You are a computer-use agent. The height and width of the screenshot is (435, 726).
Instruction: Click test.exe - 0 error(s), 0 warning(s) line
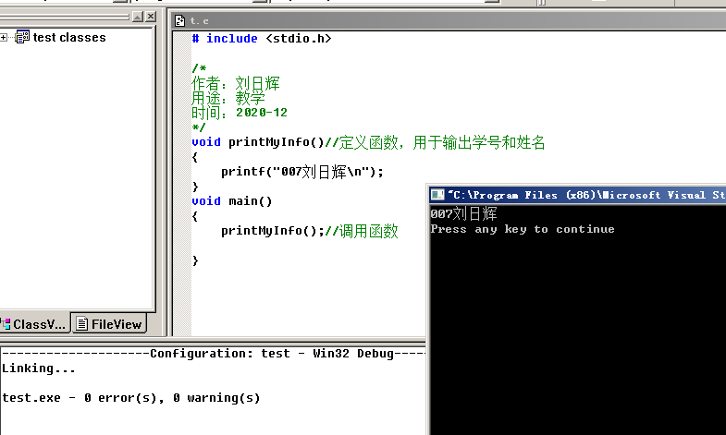(x=131, y=398)
